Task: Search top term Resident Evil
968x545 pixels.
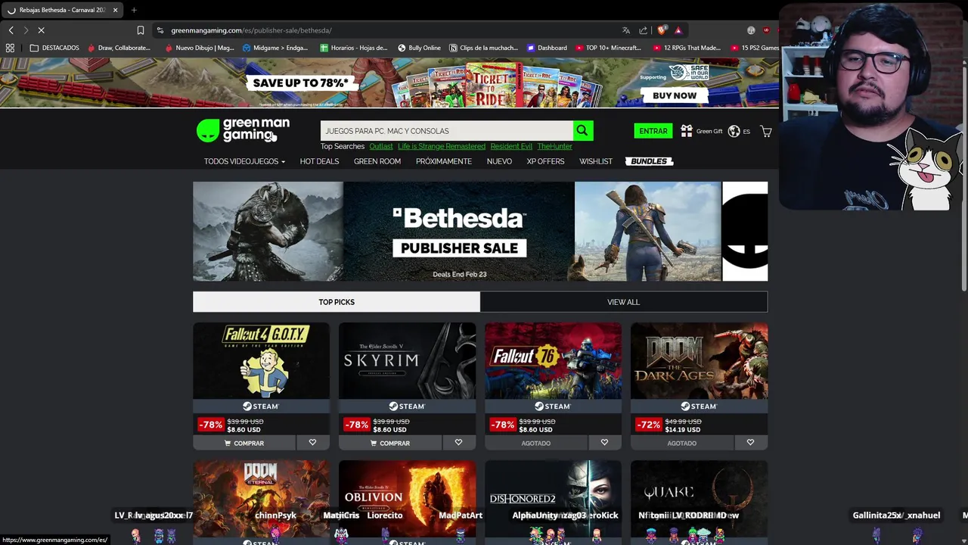Action: point(511,146)
